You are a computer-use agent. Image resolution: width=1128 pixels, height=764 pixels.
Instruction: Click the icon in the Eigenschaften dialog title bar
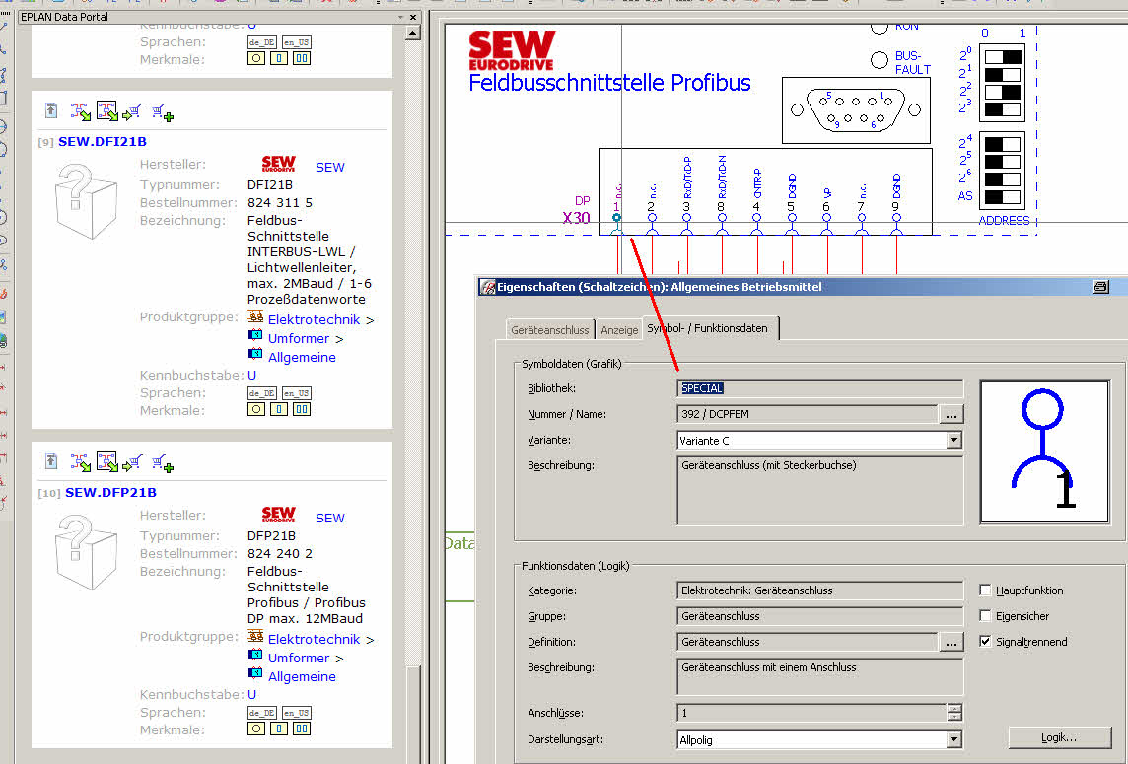click(488, 287)
